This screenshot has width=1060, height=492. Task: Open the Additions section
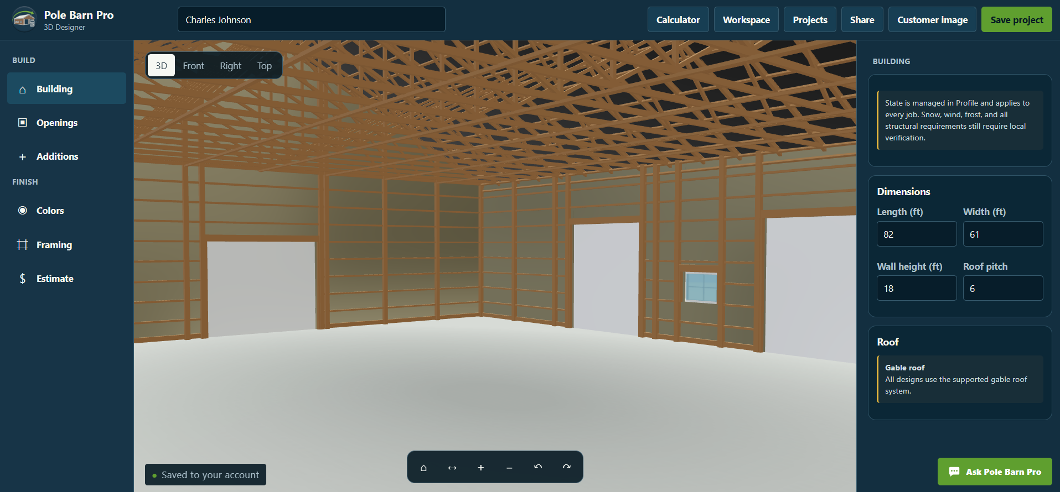point(66,156)
